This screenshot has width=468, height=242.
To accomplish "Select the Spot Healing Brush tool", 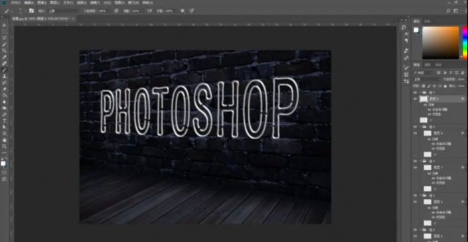I will pyautogui.click(x=4, y=63).
